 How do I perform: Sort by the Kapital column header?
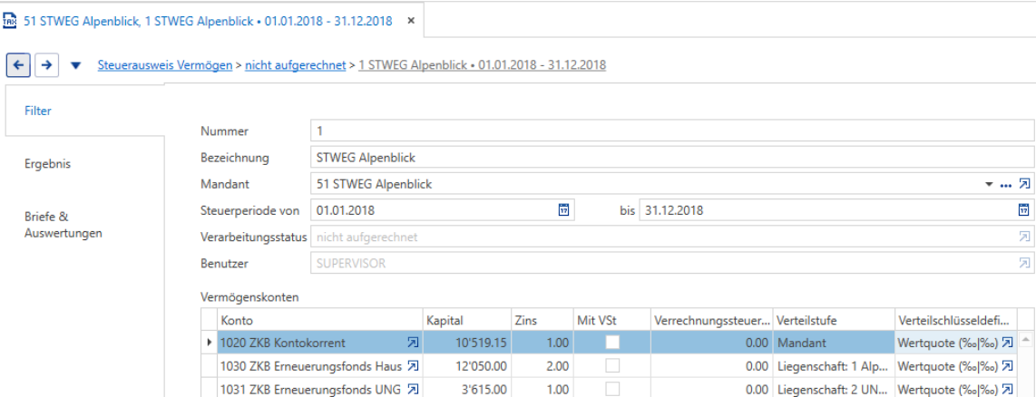[x=466, y=320]
